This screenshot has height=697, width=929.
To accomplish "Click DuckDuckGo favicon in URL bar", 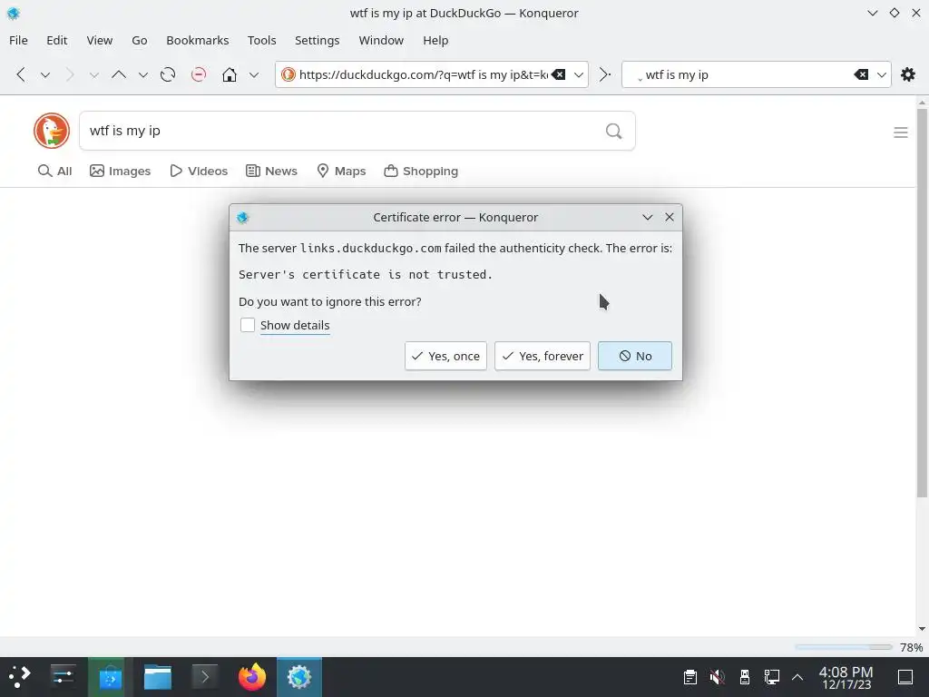I will tap(288, 74).
